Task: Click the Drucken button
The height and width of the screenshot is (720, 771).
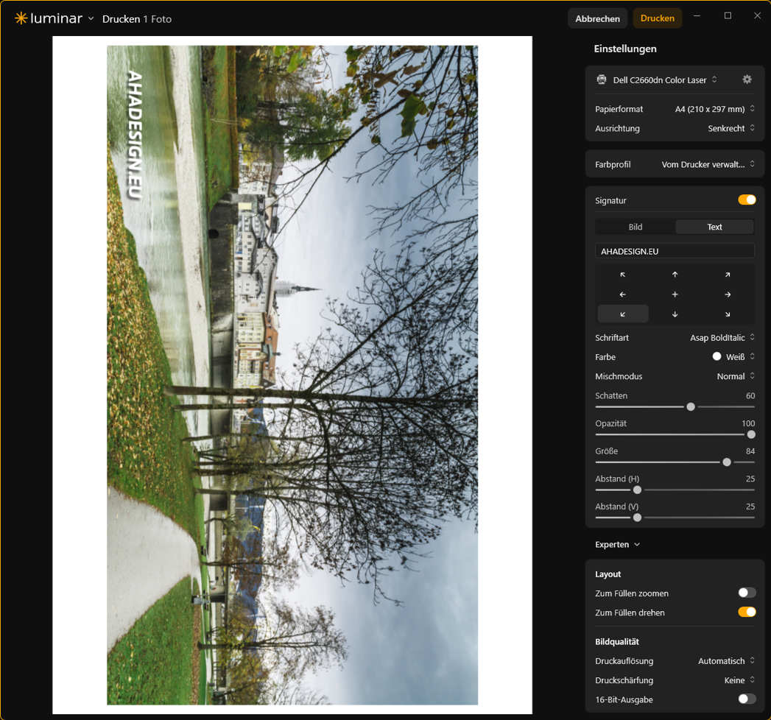Action: [x=657, y=18]
